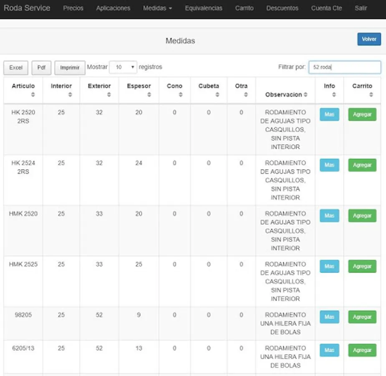The width and height of the screenshot is (386, 376).
Task: Go to Aplicaciones in the navbar
Action: tap(113, 8)
